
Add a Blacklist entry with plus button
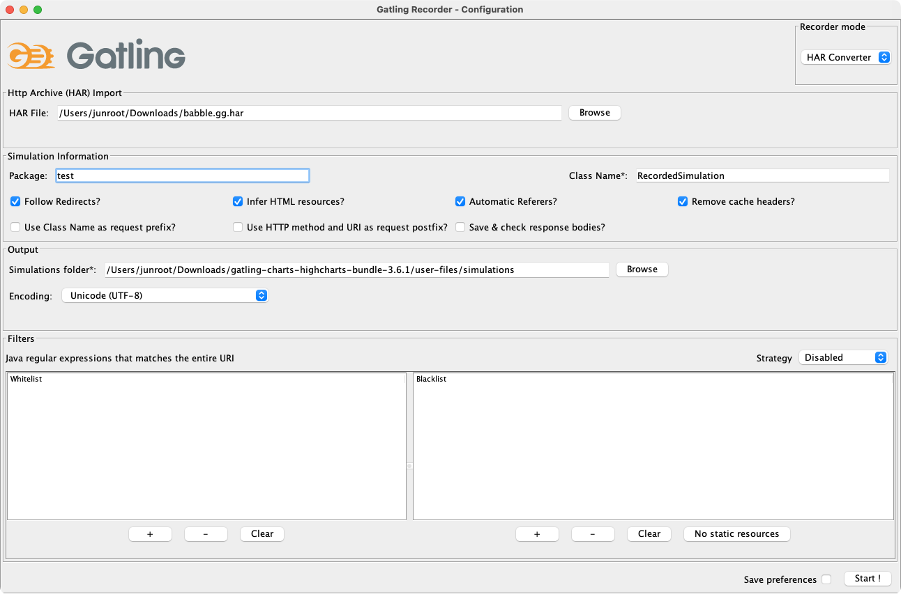click(x=537, y=534)
